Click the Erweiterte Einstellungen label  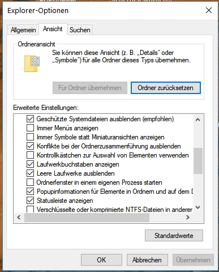click(x=46, y=108)
